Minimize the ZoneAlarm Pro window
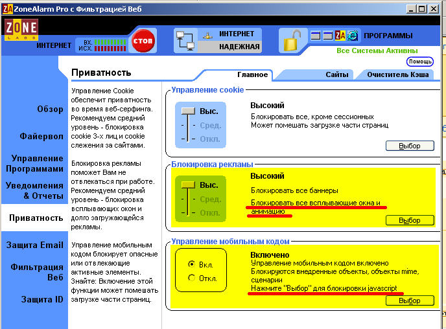Image resolution: width=446 pixels, height=329 pixels. 411,9
